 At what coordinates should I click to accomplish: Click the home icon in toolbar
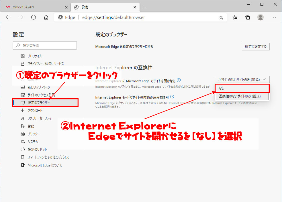pyautogui.click(x=46, y=17)
